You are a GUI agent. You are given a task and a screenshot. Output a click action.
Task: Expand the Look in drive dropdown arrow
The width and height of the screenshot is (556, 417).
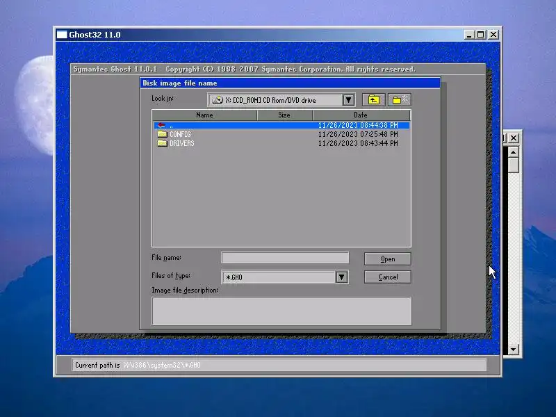tap(349, 100)
